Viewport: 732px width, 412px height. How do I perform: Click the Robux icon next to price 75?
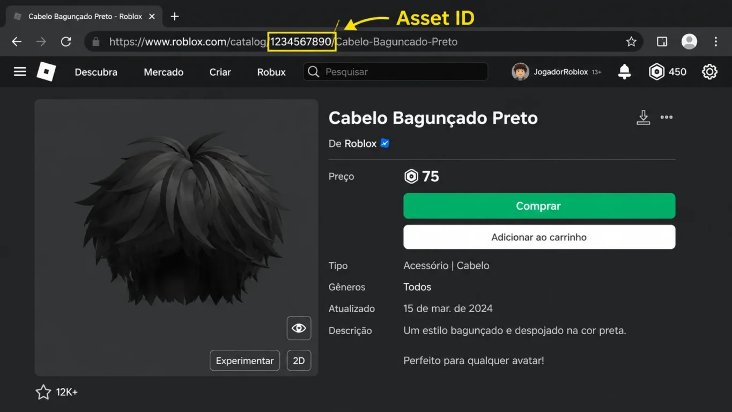411,176
